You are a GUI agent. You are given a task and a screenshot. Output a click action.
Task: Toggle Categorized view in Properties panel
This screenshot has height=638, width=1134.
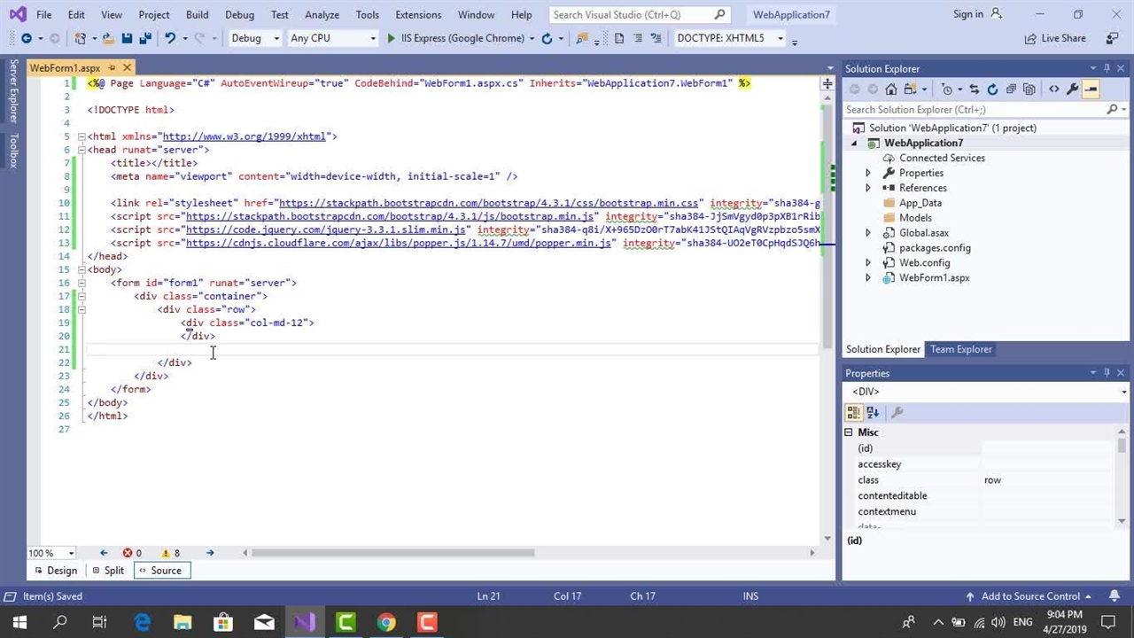(x=853, y=412)
